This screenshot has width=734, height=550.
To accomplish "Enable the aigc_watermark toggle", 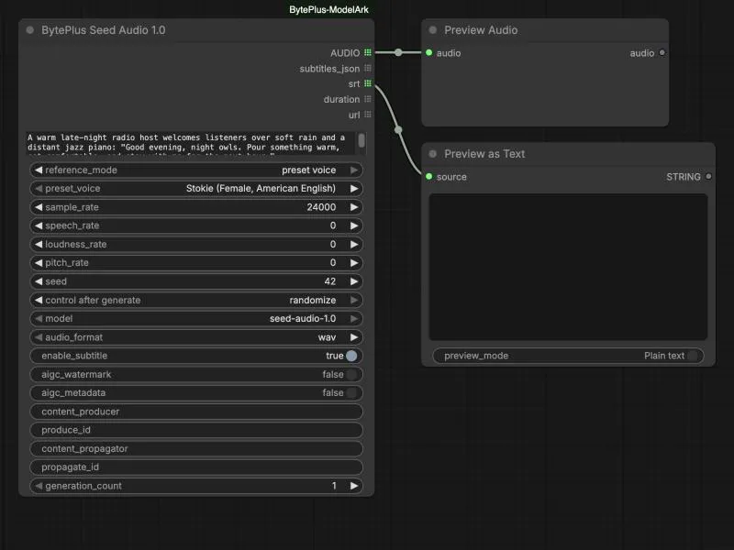I will click(351, 375).
